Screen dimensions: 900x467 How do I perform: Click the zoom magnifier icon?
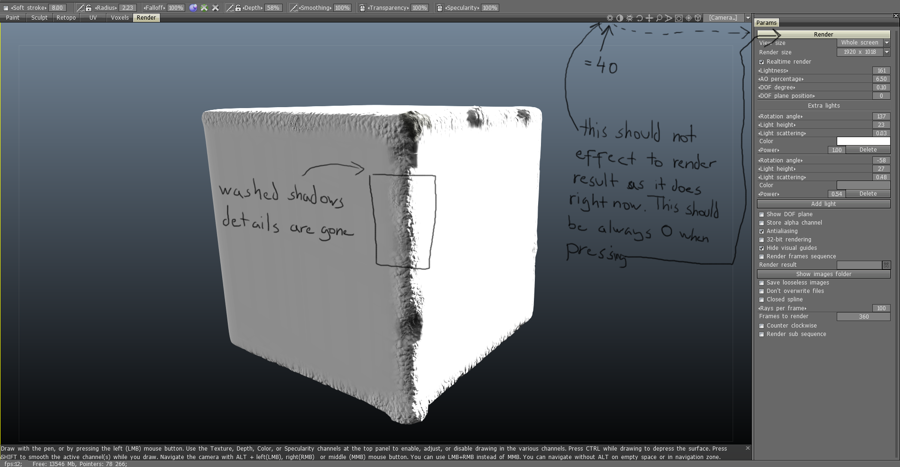pyautogui.click(x=659, y=18)
